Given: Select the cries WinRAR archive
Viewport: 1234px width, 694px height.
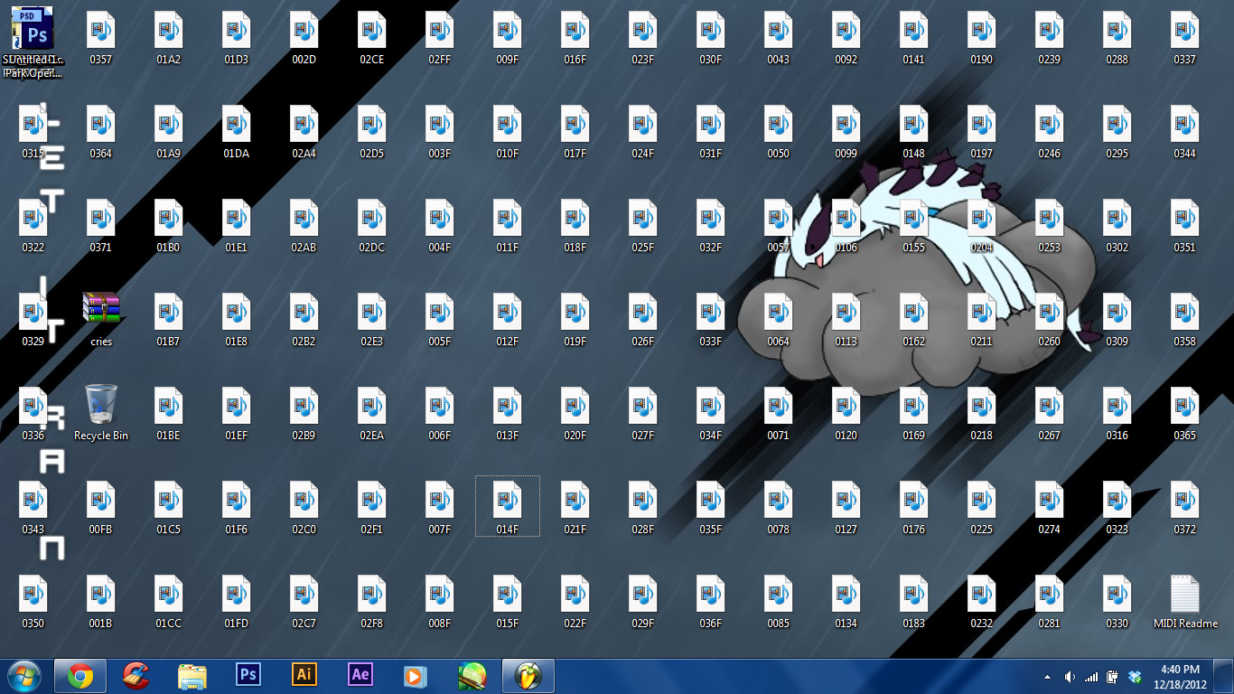Looking at the screenshot, I should (101, 310).
